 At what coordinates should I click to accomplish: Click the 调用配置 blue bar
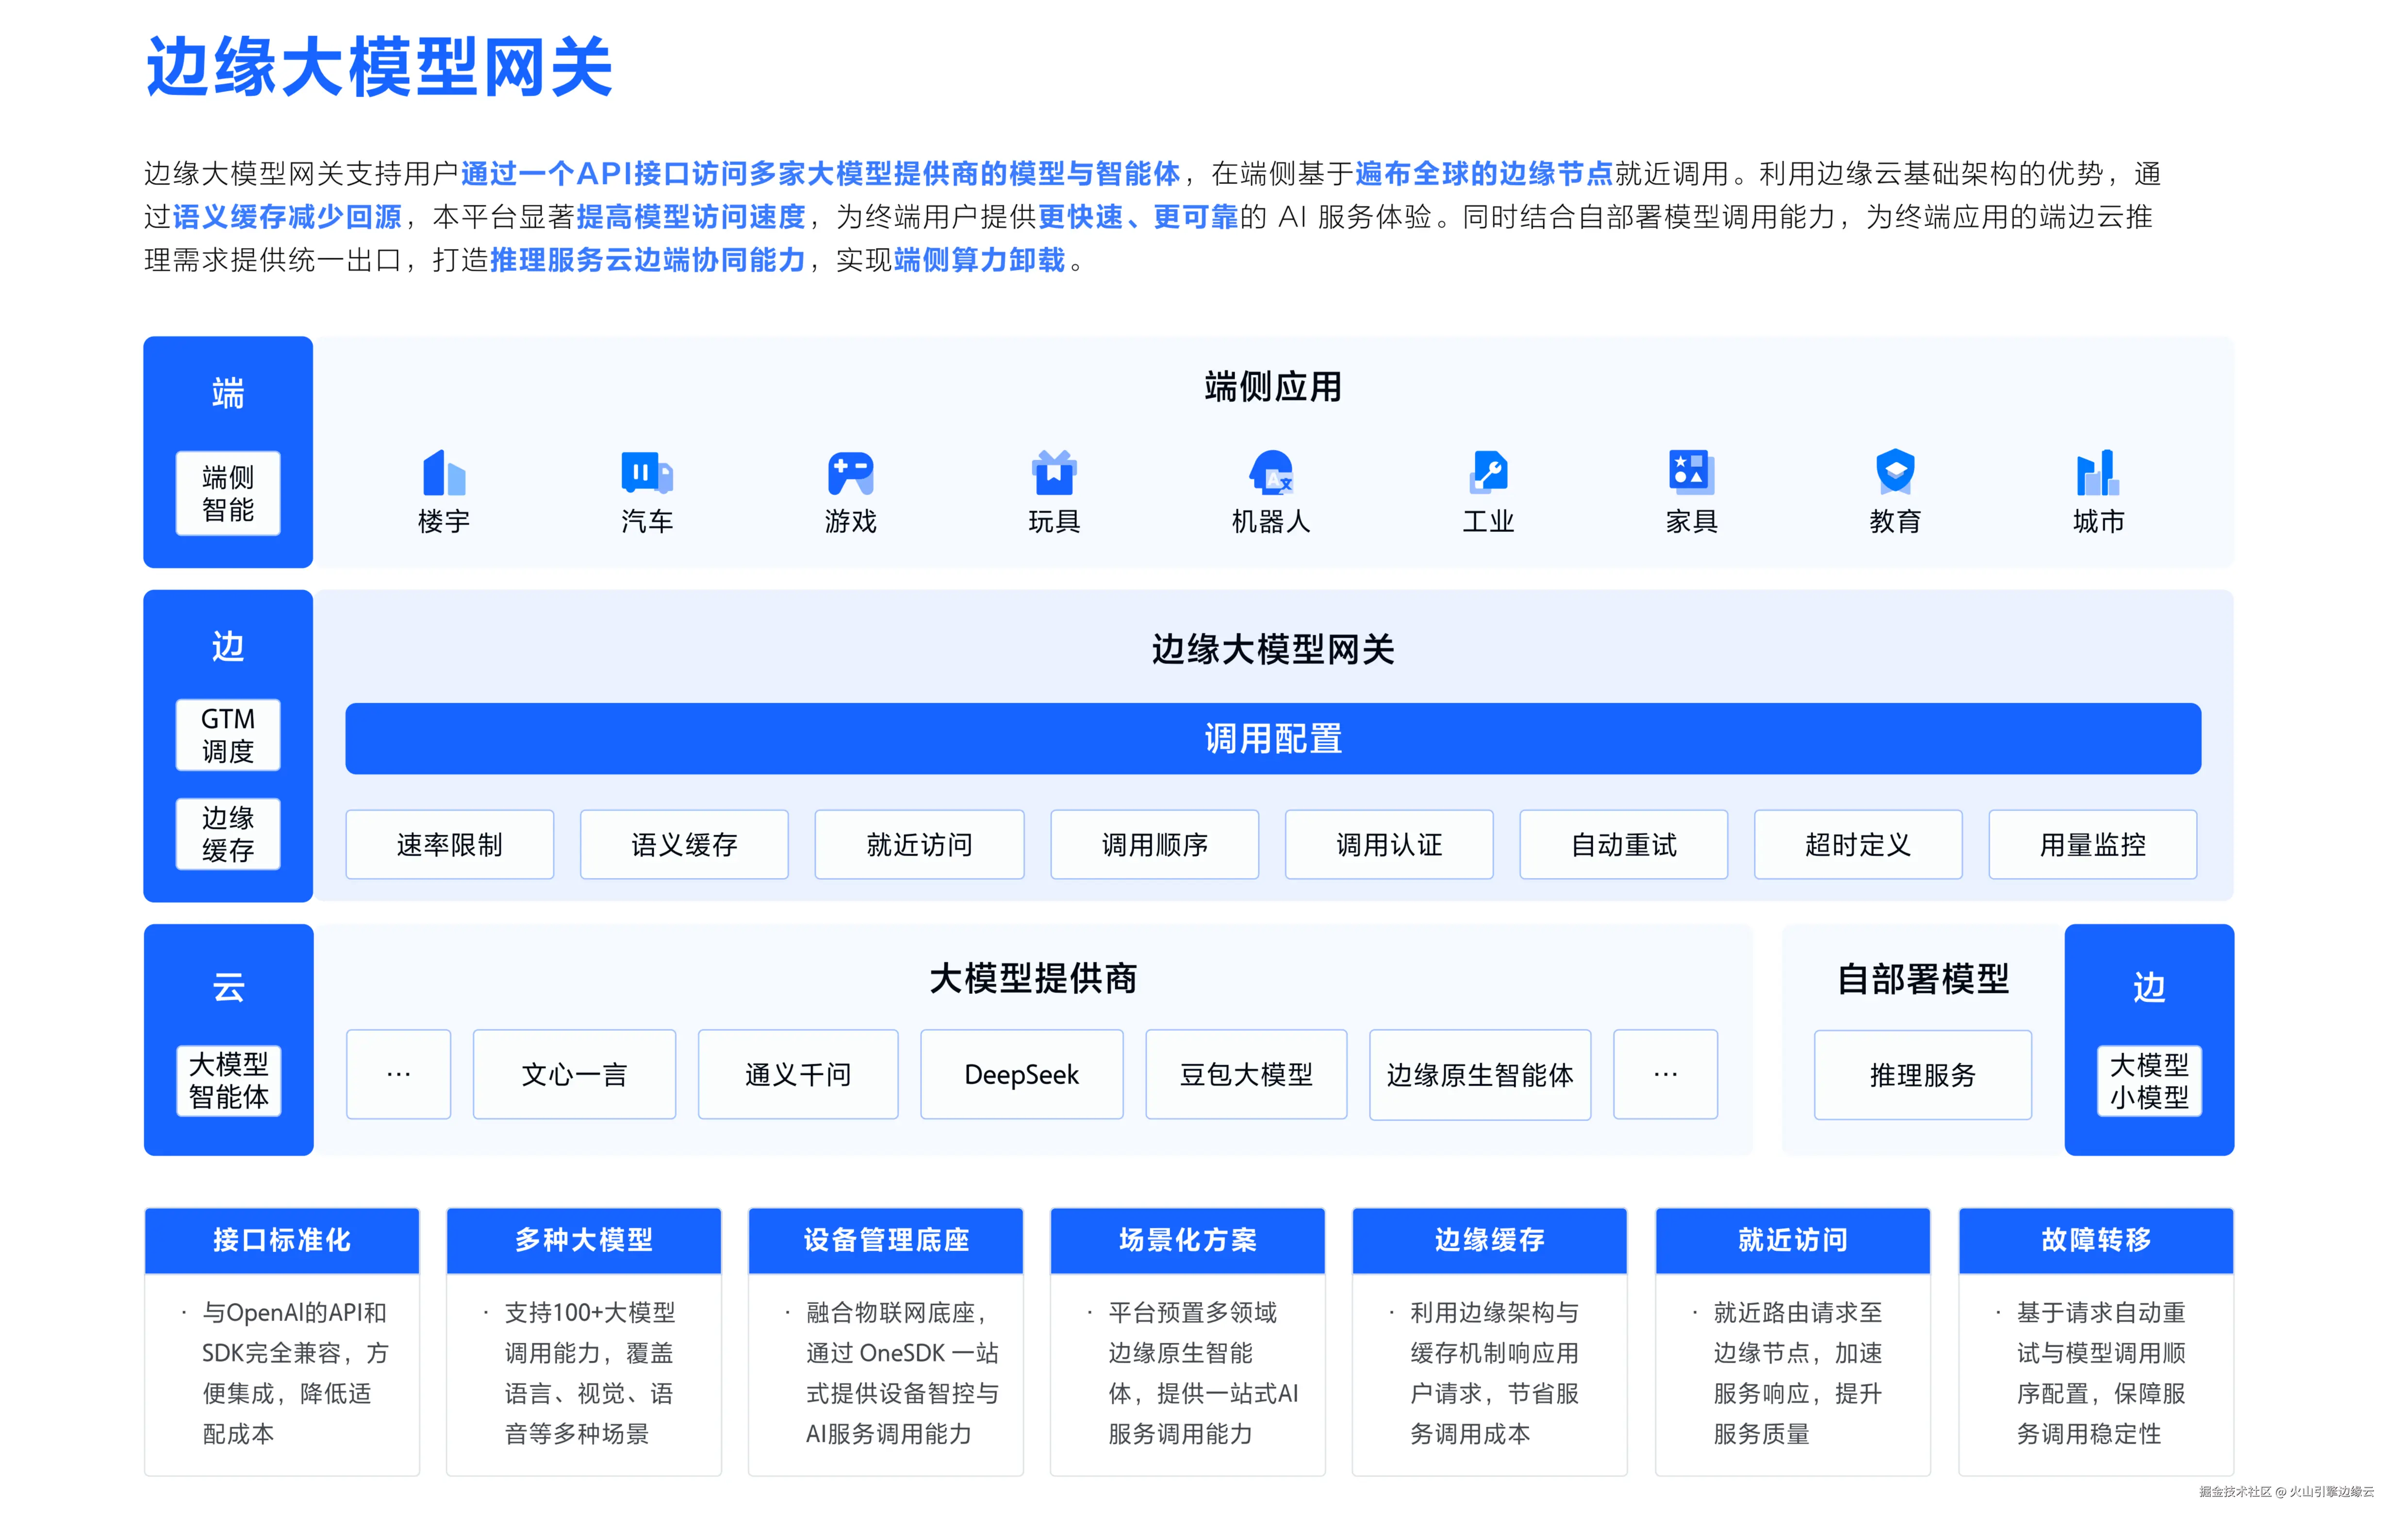pos(1272,739)
